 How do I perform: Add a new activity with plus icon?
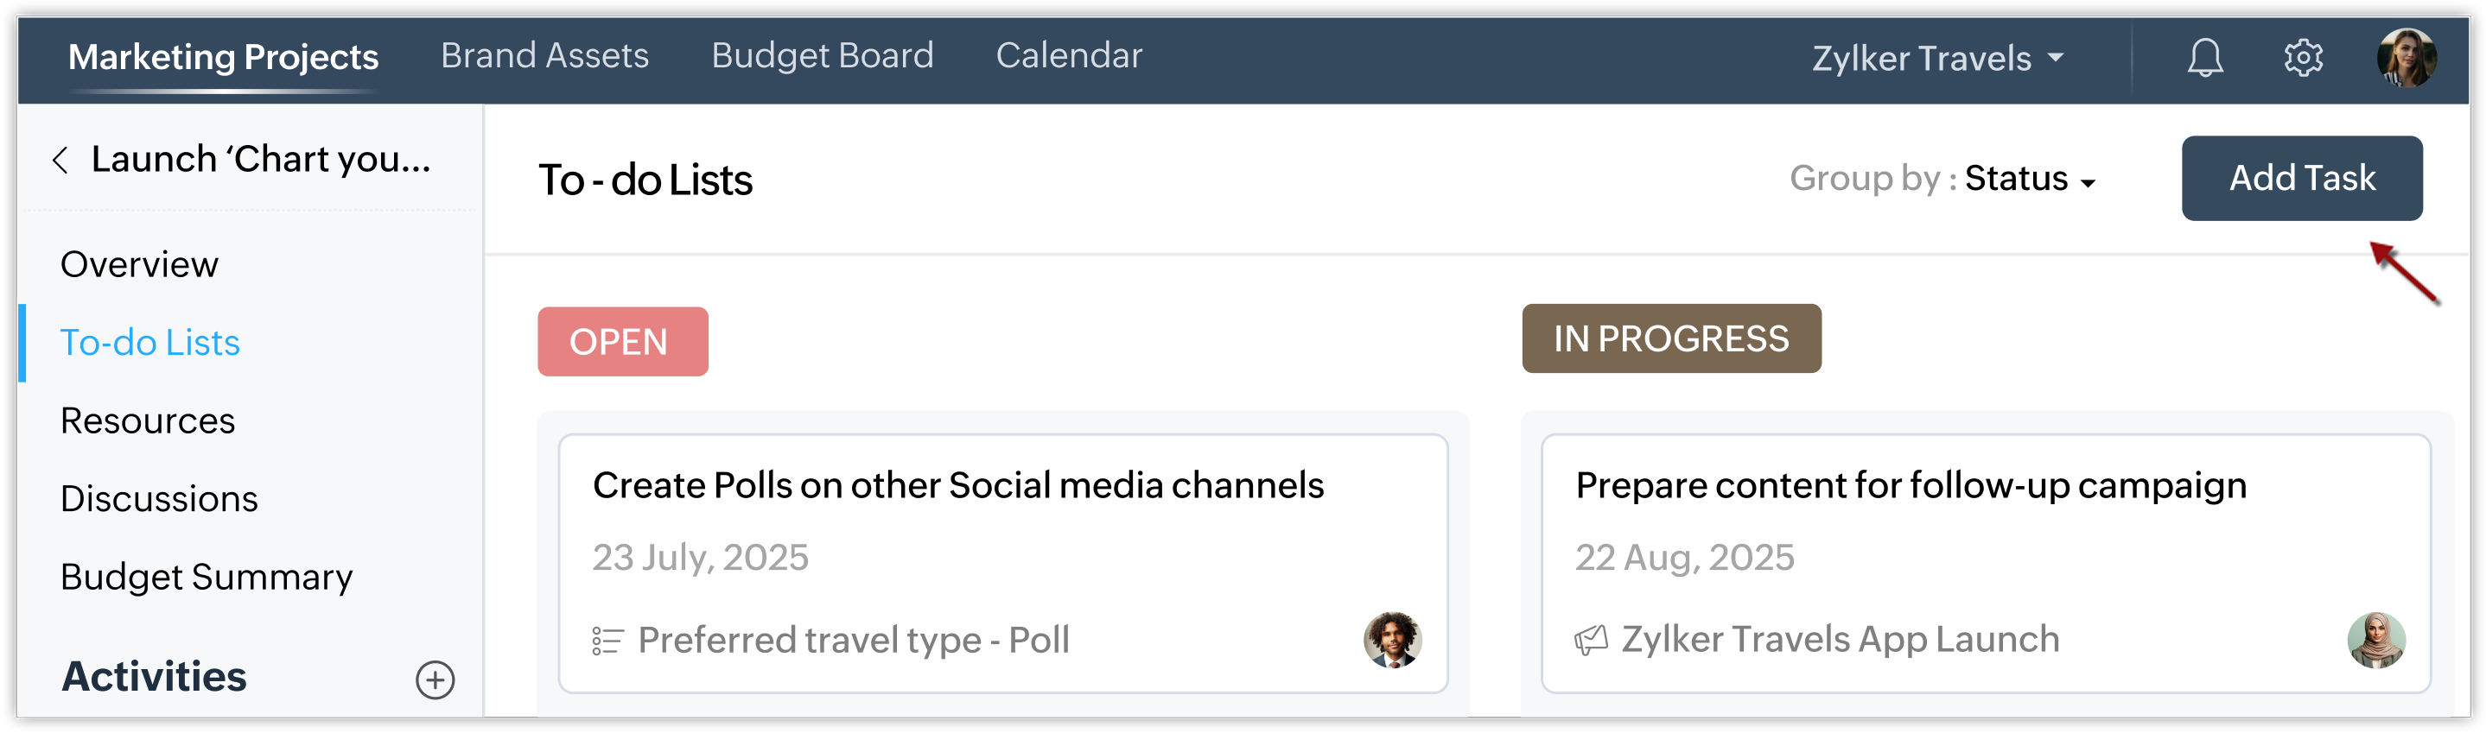[x=435, y=680]
